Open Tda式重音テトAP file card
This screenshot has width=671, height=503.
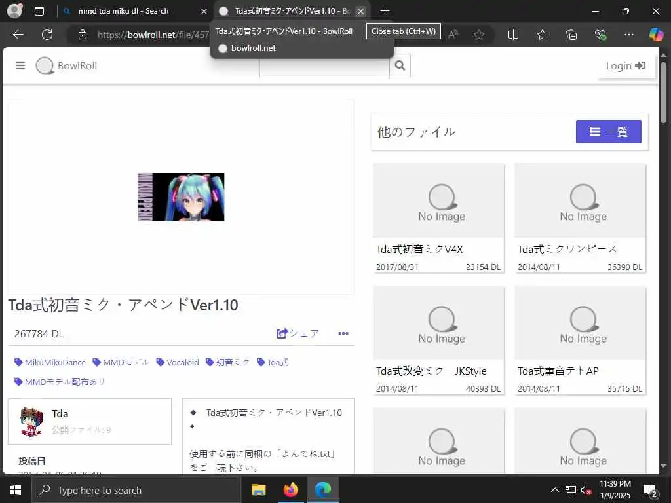click(x=580, y=340)
